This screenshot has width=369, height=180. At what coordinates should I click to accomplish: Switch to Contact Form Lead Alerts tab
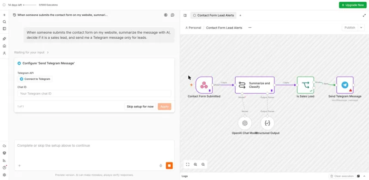[214, 15]
